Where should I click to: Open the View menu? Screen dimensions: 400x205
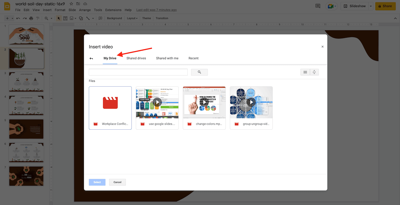tap(36, 10)
